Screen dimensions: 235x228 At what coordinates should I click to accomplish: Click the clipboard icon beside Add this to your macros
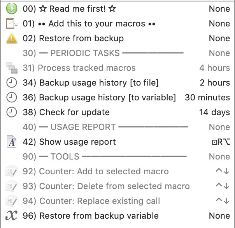coord(12,23)
